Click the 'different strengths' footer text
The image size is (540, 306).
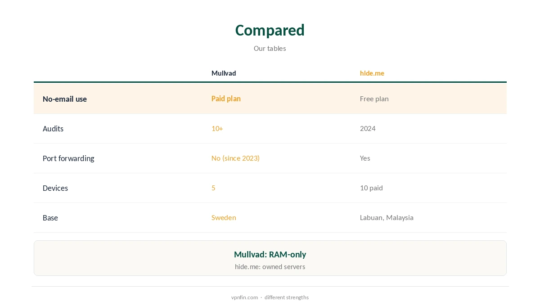(287, 297)
